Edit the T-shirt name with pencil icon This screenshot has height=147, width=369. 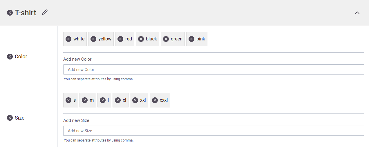45,12
